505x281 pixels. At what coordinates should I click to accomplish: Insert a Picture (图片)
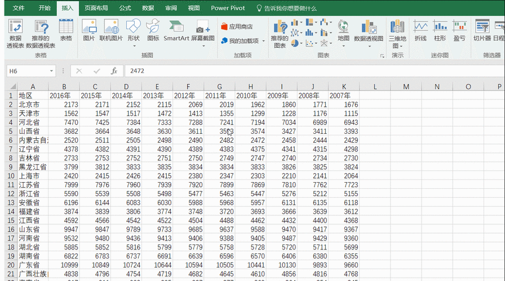tap(89, 30)
